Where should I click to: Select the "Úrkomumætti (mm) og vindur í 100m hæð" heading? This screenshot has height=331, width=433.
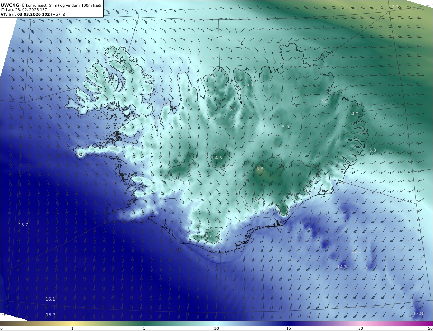click(x=62, y=5)
